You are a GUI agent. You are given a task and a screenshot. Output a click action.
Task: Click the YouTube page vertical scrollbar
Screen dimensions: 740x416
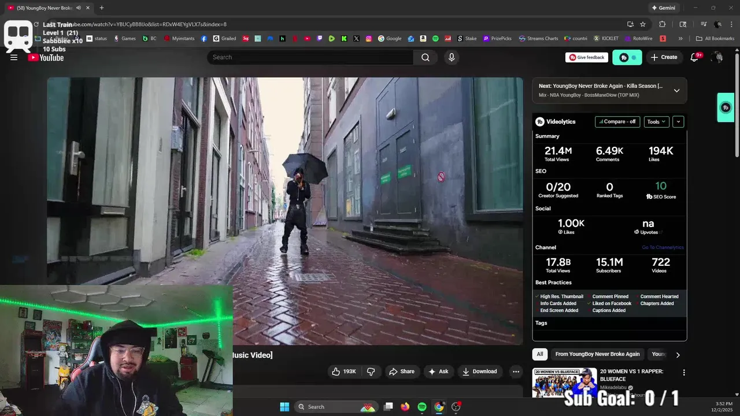[737, 104]
